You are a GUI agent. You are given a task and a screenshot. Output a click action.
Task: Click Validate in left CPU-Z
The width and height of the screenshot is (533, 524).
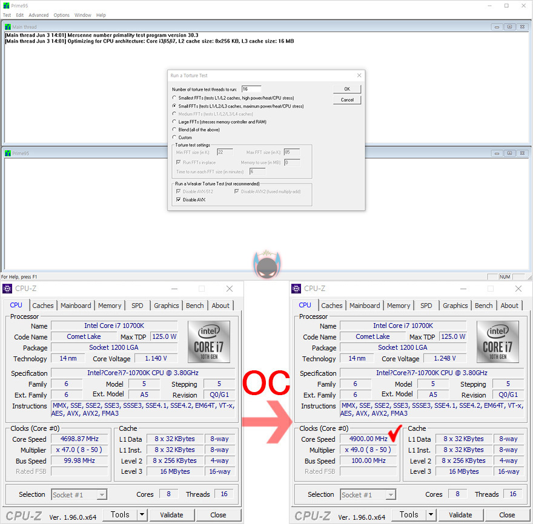point(171,515)
